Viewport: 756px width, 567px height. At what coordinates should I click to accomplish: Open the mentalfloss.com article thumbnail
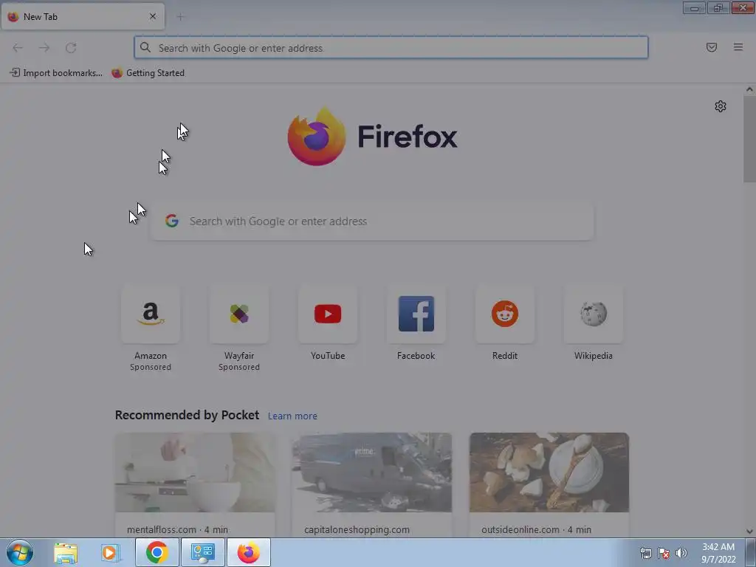click(x=195, y=472)
